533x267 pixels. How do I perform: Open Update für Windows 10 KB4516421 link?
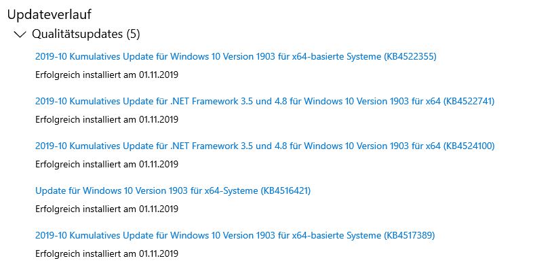click(x=173, y=190)
